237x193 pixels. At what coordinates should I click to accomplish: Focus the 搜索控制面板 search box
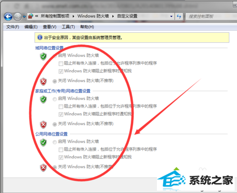pos(211,16)
